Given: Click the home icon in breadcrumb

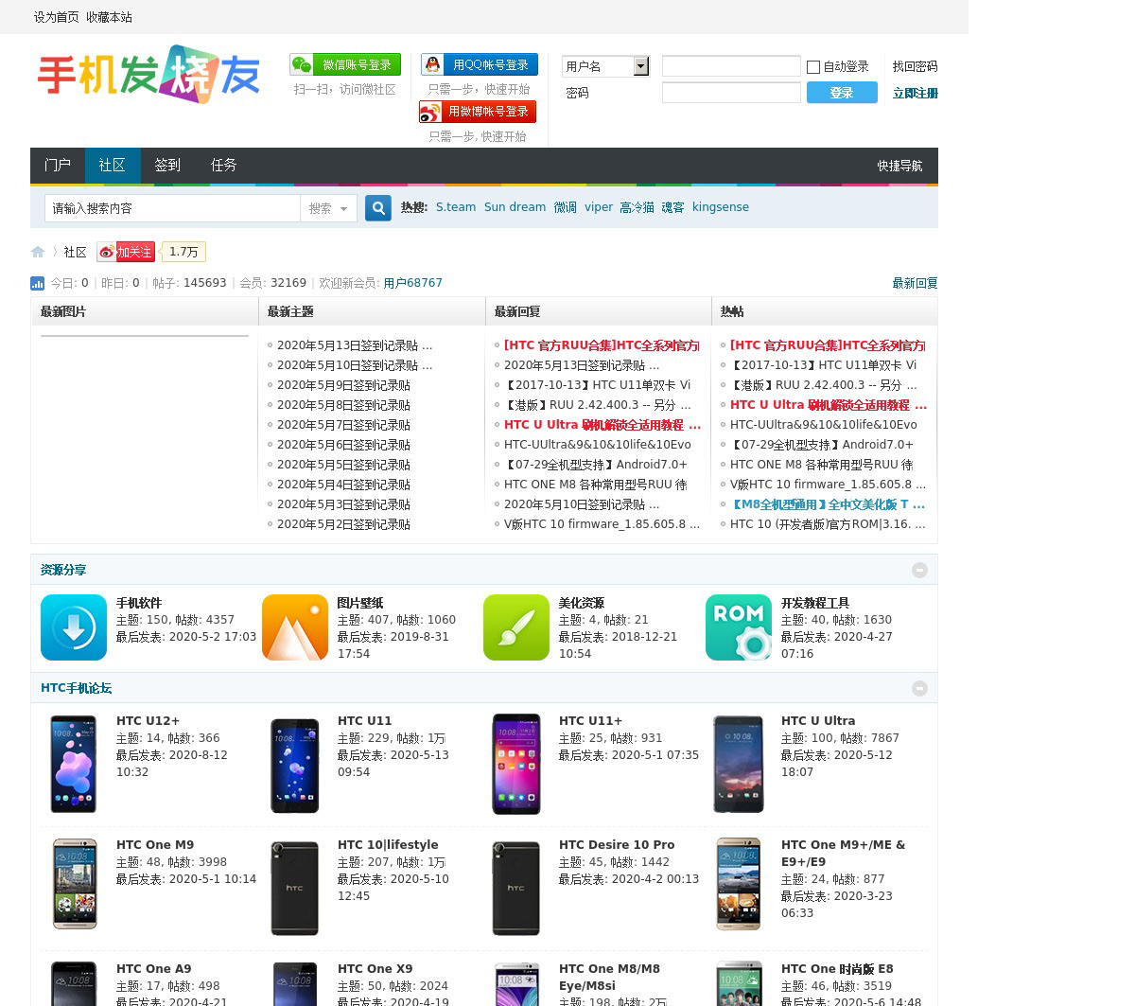Looking at the screenshot, I should [38, 252].
